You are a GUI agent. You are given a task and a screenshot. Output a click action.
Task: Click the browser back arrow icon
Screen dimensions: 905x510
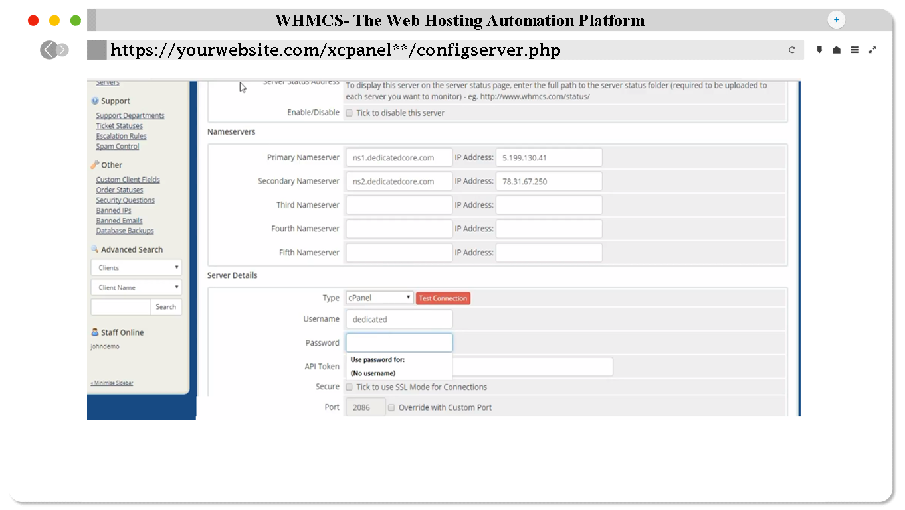pyautogui.click(x=49, y=50)
